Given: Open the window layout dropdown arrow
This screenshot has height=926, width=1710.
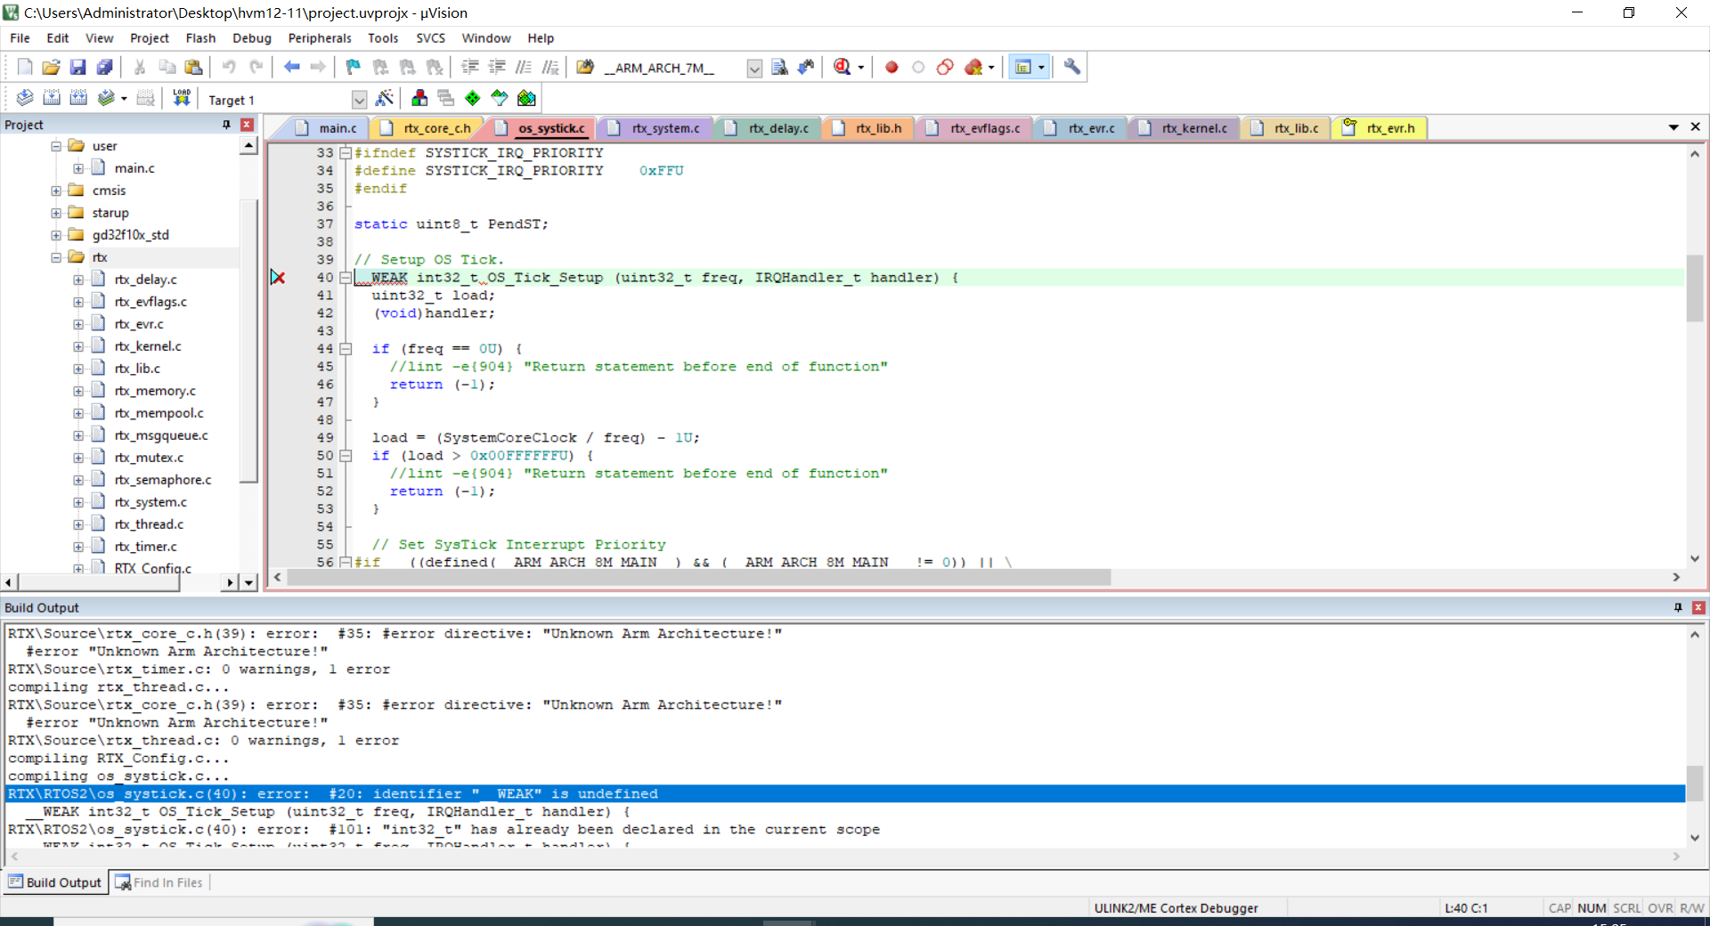Looking at the screenshot, I should [1041, 68].
